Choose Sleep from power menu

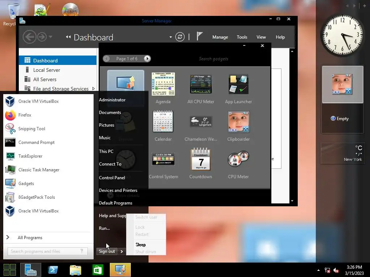click(x=141, y=245)
